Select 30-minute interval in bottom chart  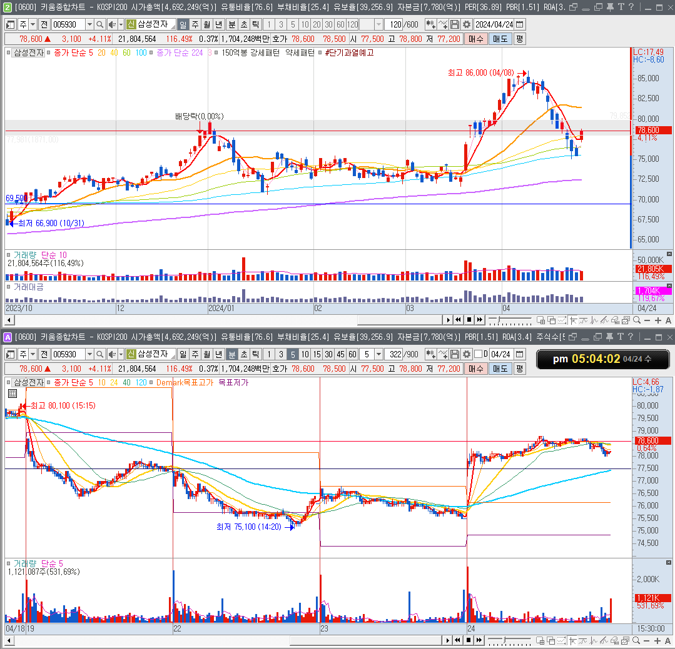pos(329,354)
